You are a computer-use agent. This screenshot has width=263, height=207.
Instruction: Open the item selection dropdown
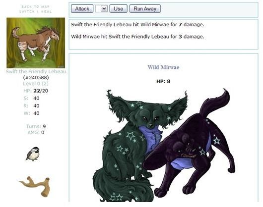tap(101, 8)
